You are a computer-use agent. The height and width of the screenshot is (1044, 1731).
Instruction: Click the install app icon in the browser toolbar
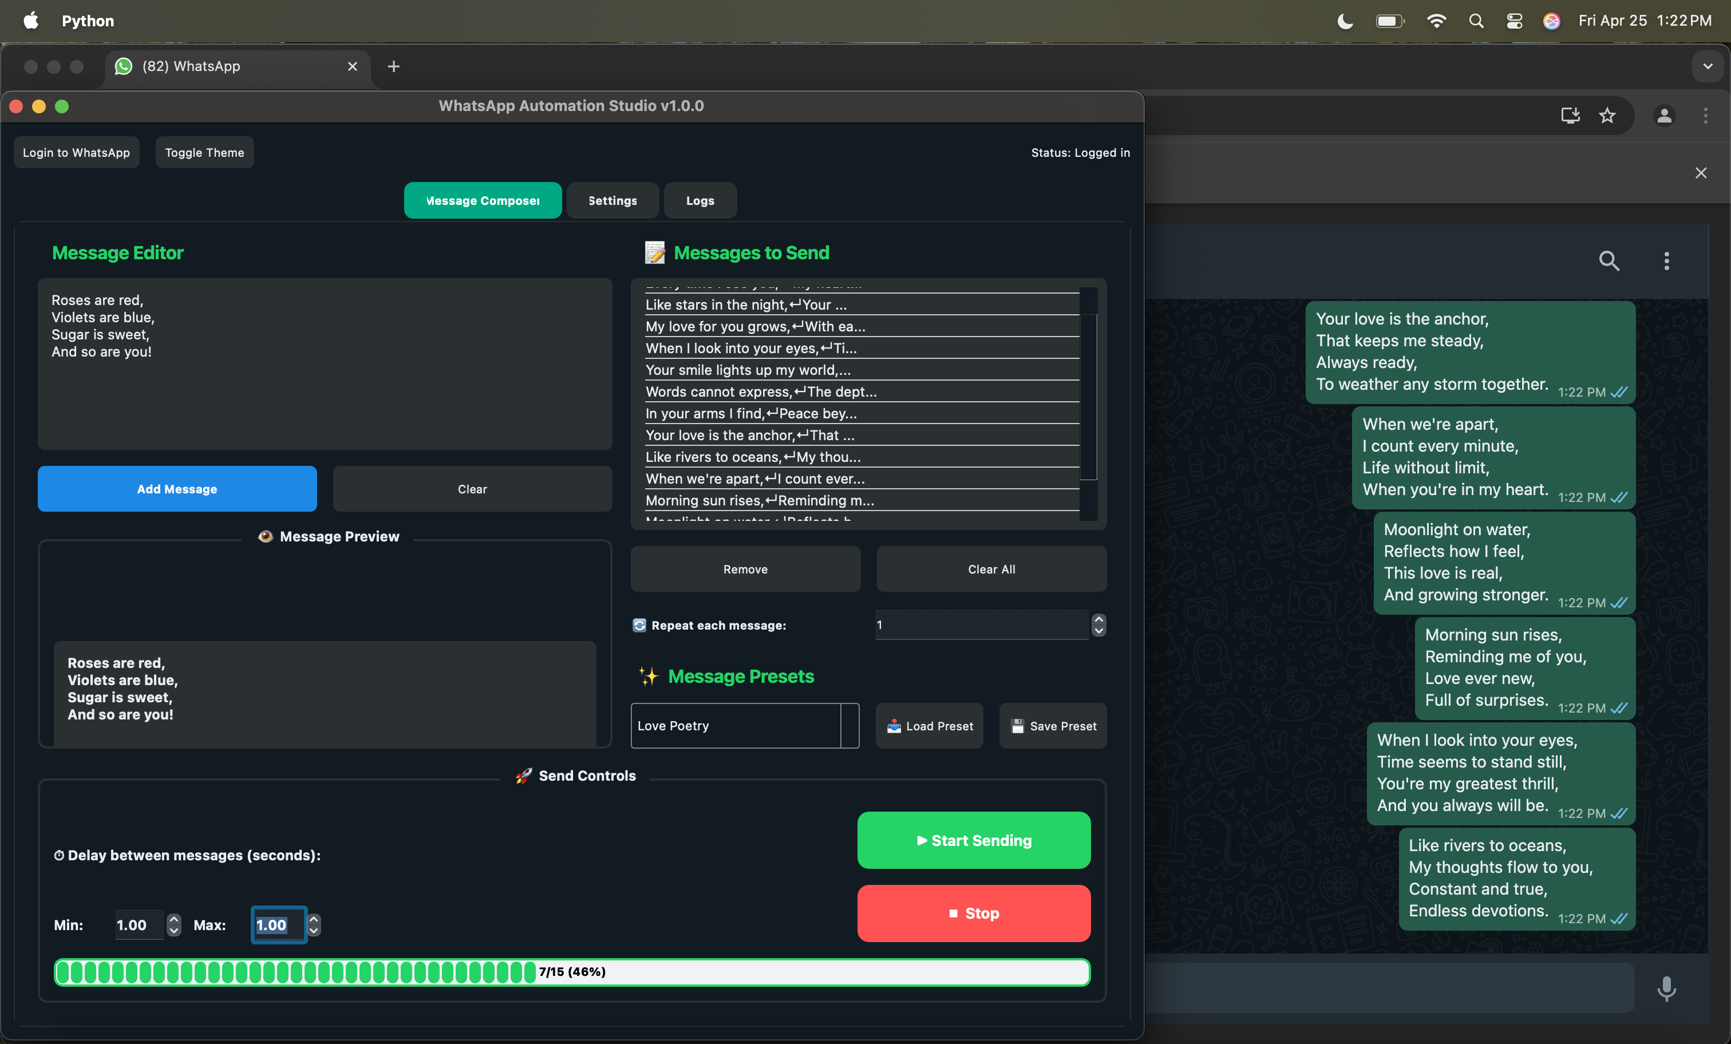pyautogui.click(x=1571, y=116)
